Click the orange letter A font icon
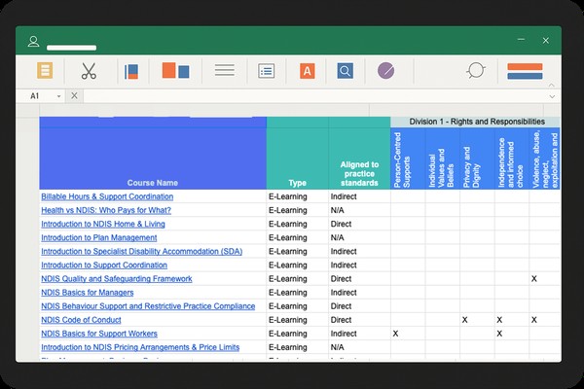 click(308, 71)
